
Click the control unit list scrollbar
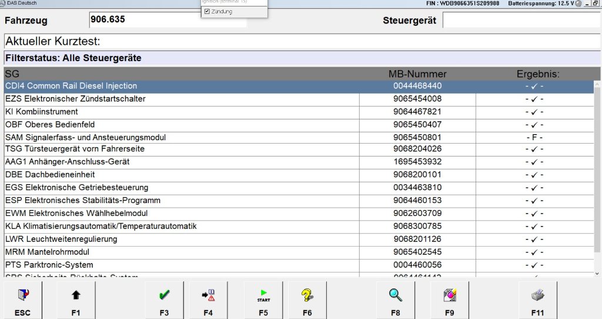[597, 177]
